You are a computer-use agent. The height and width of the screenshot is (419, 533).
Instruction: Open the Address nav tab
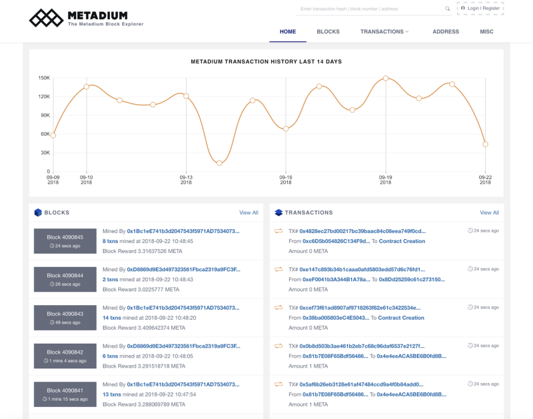[446, 31]
